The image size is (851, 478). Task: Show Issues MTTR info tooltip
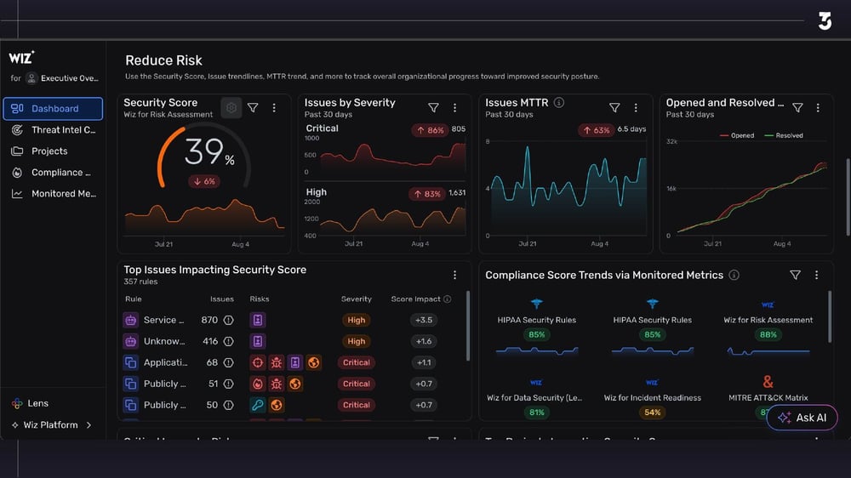(558, 102)
